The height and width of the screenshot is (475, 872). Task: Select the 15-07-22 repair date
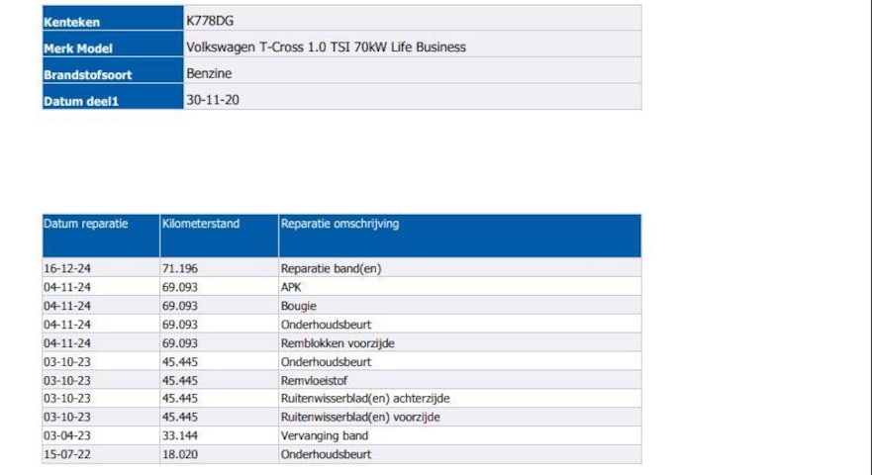pyautogui.click(x=67, y=454)
